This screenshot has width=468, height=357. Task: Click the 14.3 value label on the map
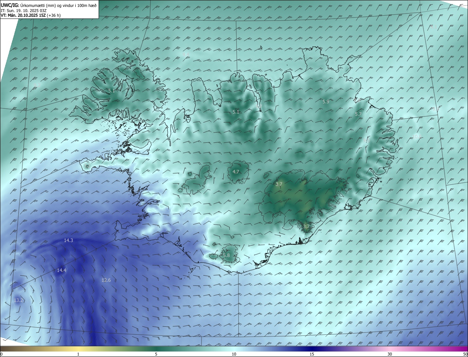click(68, 240)
